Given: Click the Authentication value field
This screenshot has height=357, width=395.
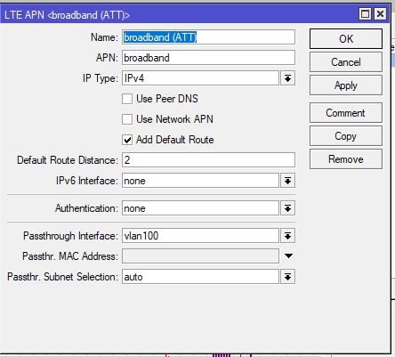Looking at the screenshot, I should 200,208.
